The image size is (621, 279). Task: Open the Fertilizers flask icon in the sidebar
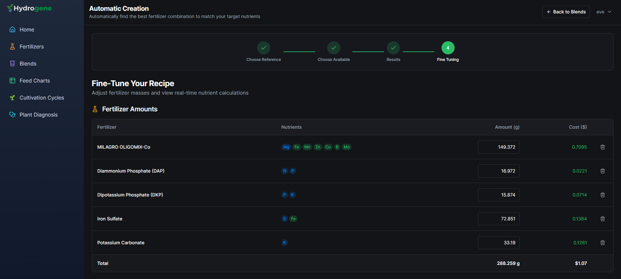click(x=12, y=47)
